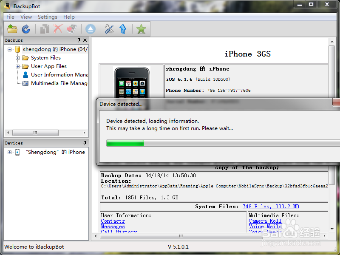Pin the Devices panel
Screen dimensions: 340x255
tap(85, 143)
